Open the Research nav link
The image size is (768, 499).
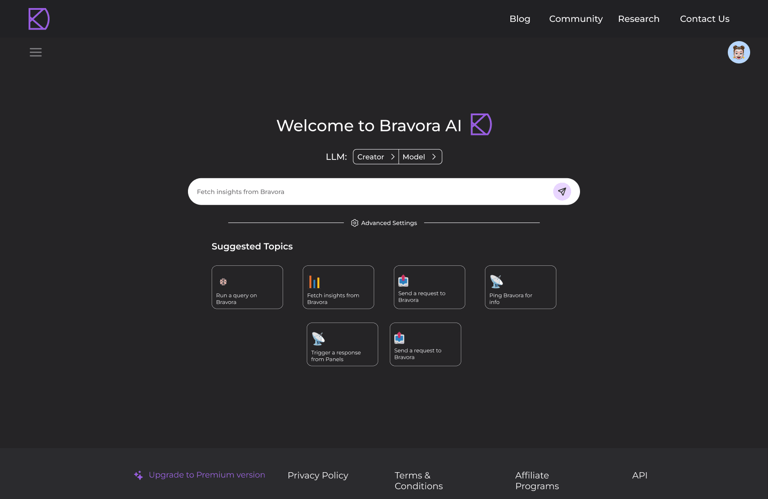639,19
